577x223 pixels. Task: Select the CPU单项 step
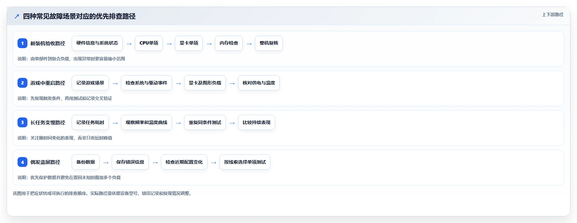tap(149, 43)
